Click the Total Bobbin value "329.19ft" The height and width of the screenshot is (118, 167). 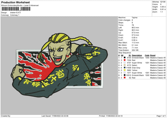[135, 50]
